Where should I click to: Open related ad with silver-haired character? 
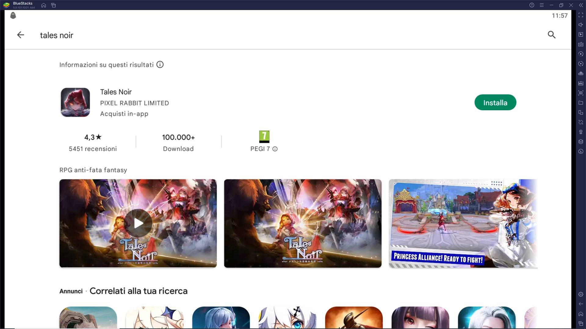[x=487, y=317]
